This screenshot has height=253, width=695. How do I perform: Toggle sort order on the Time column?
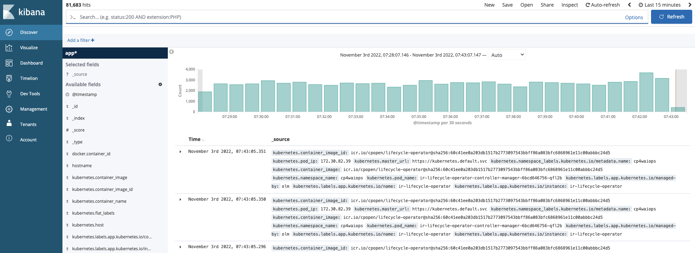click(203, 140)
